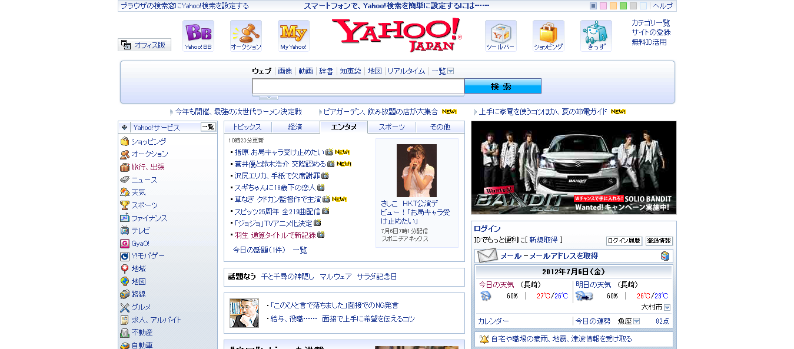Click the Yahoo! Japan logo
Screen dimensions: 794x349
[397, 35]
